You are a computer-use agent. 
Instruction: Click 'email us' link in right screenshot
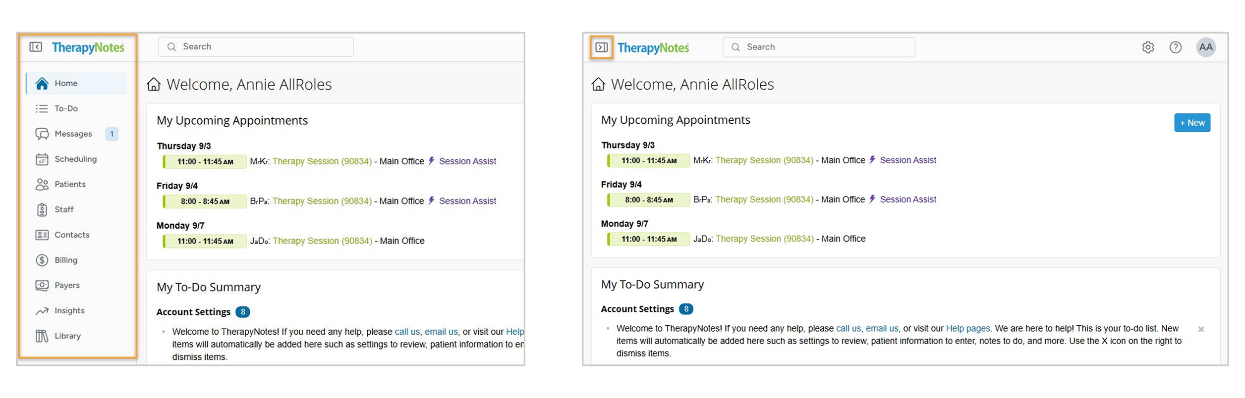click(x=882, y=329)
